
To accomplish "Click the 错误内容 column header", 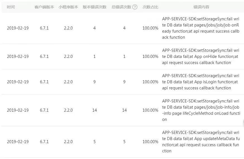I will point(201,7).
